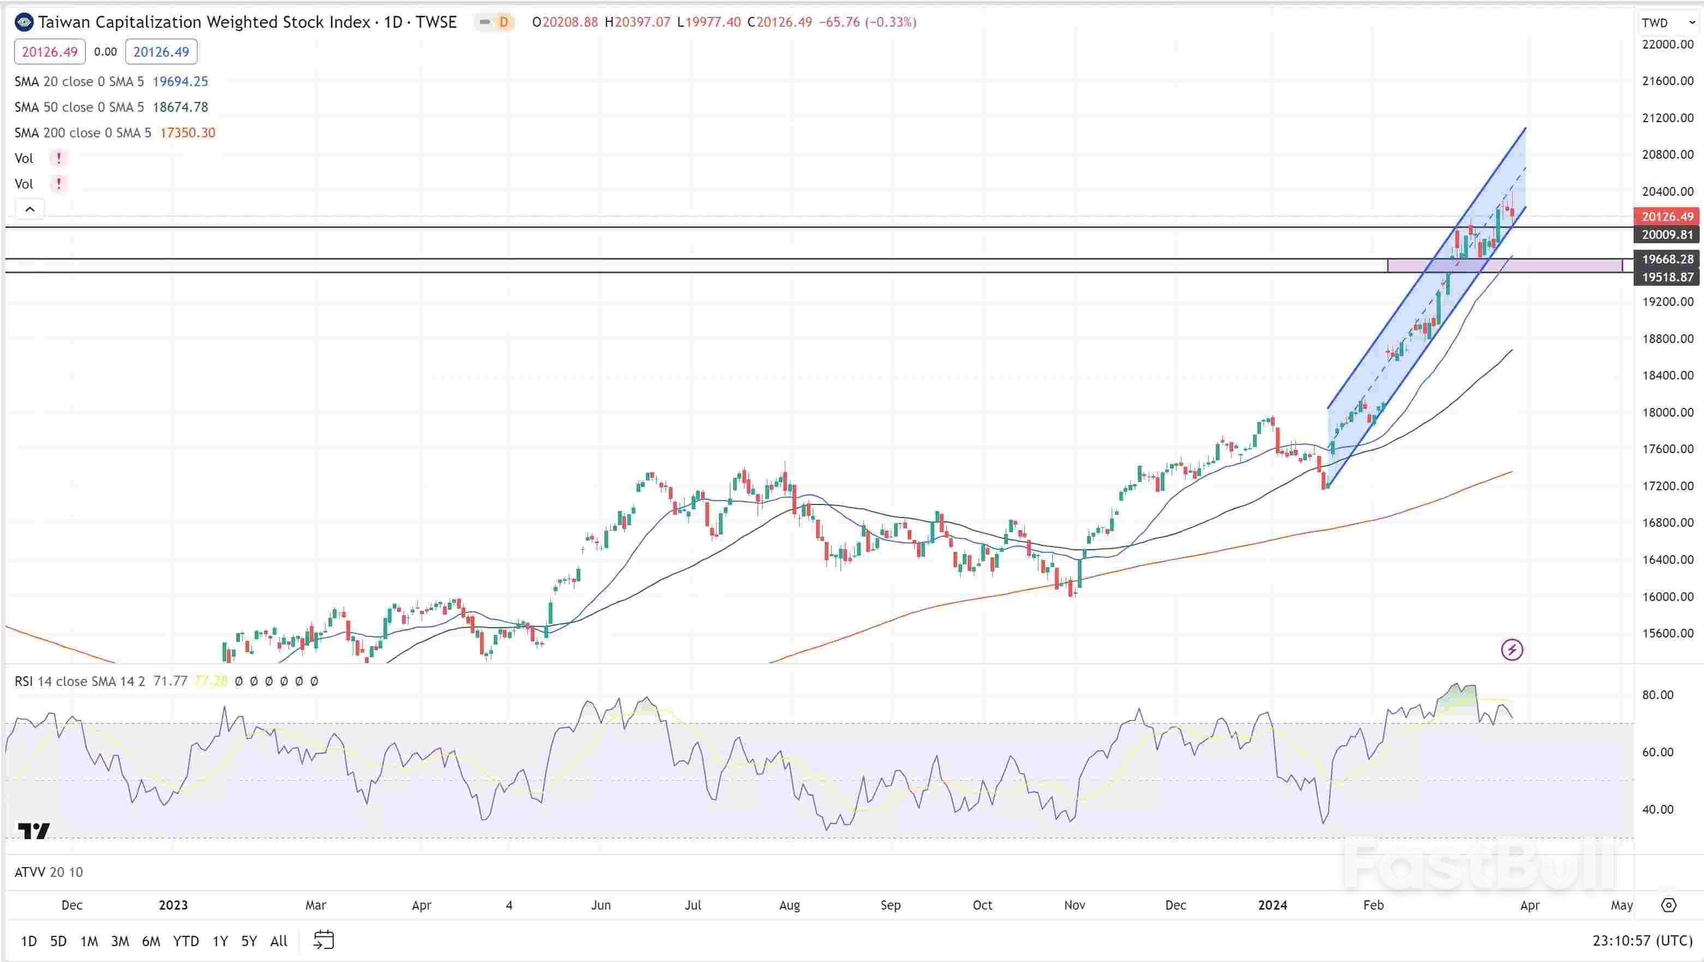Collapse the indicator legend with chevron
The image size is (1704, 962).
click(30, 209)
